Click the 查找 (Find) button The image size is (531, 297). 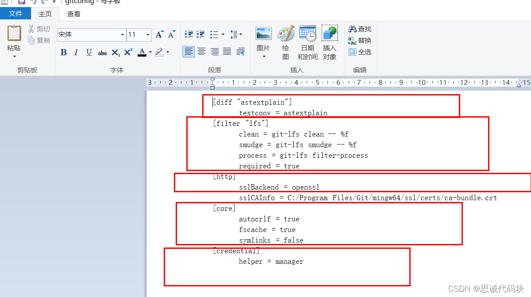click(x=360, y=29)
